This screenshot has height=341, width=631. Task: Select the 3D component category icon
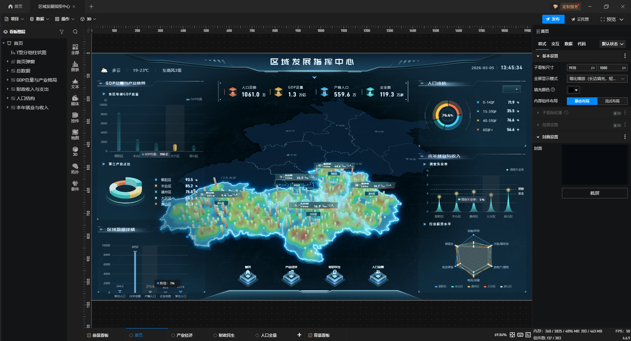tap(75, 151)
